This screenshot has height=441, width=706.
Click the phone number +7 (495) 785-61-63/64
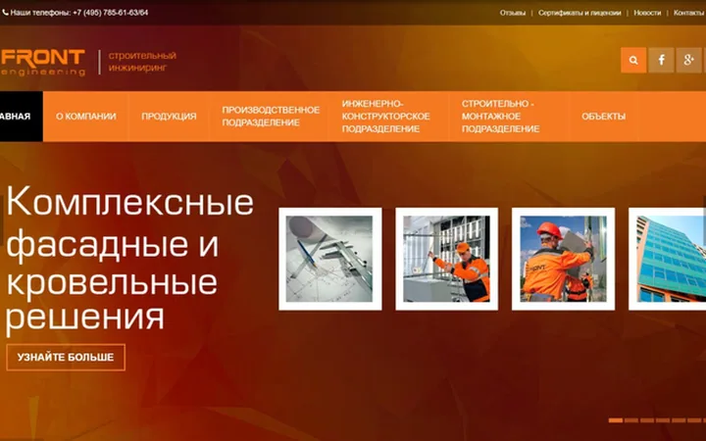click(110, 13)
